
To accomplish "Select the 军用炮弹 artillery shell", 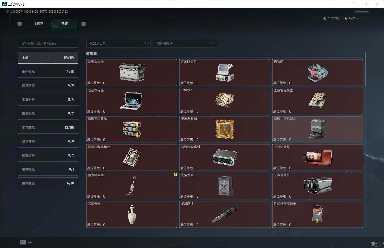I will coord(225,214).
